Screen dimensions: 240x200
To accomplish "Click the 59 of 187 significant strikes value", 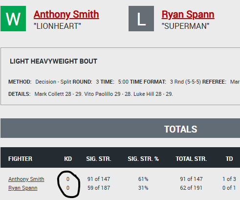I will (x=99, y=188).
